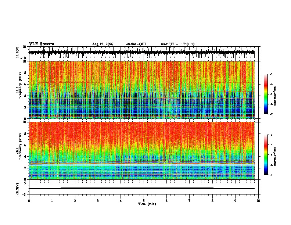Click the "6" kHz tick on ch.2 spectrogram
The width and height of the screenshot is (291, 225).
(x=26, y=145)
